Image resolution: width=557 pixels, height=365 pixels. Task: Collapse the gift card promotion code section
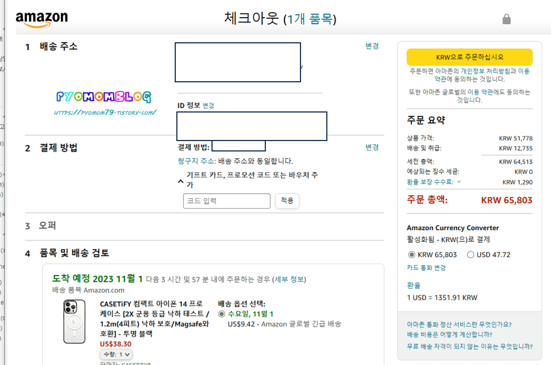181,182
